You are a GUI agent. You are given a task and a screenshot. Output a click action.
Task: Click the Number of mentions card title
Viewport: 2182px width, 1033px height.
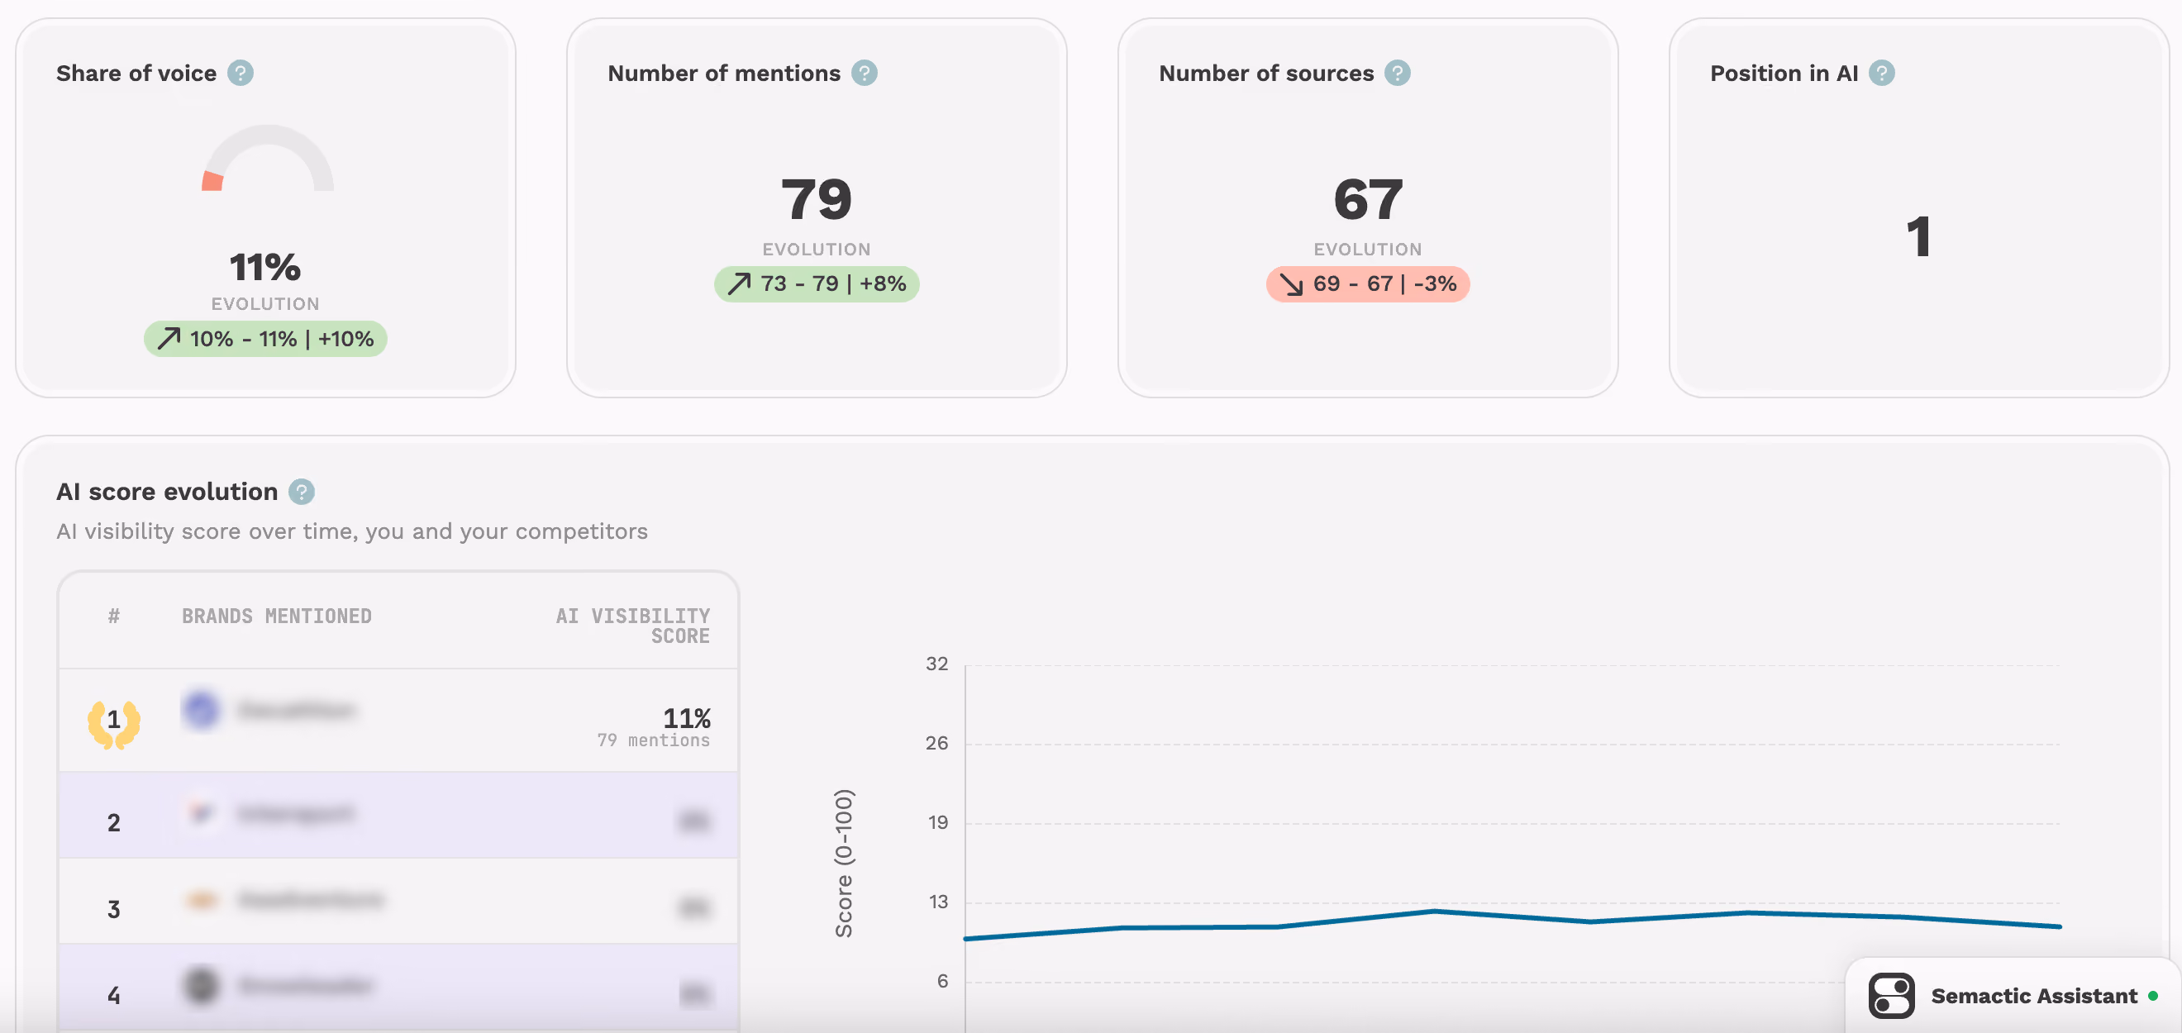pyautogui.click(x=724, y=74)
